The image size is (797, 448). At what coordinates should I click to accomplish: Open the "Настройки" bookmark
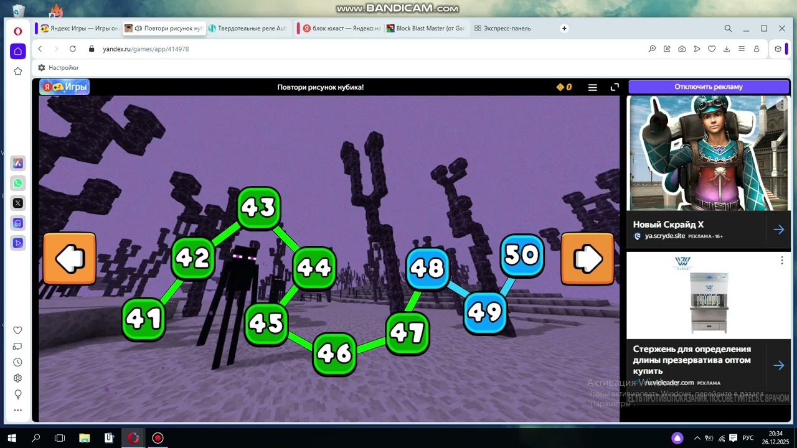pyautogui.click(x=58, y=68)
